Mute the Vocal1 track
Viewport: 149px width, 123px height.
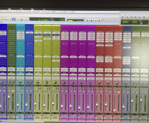tap(101, 92)
